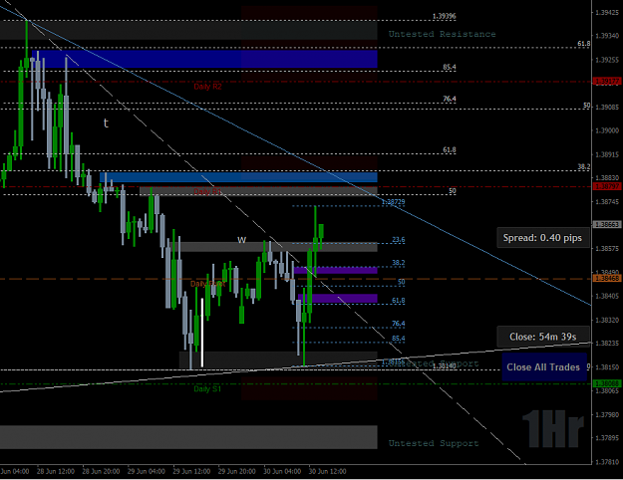This screenshot has height=480, width=623.
Task: Select the 1.37810 price scale value
Action: click(607, 462)
